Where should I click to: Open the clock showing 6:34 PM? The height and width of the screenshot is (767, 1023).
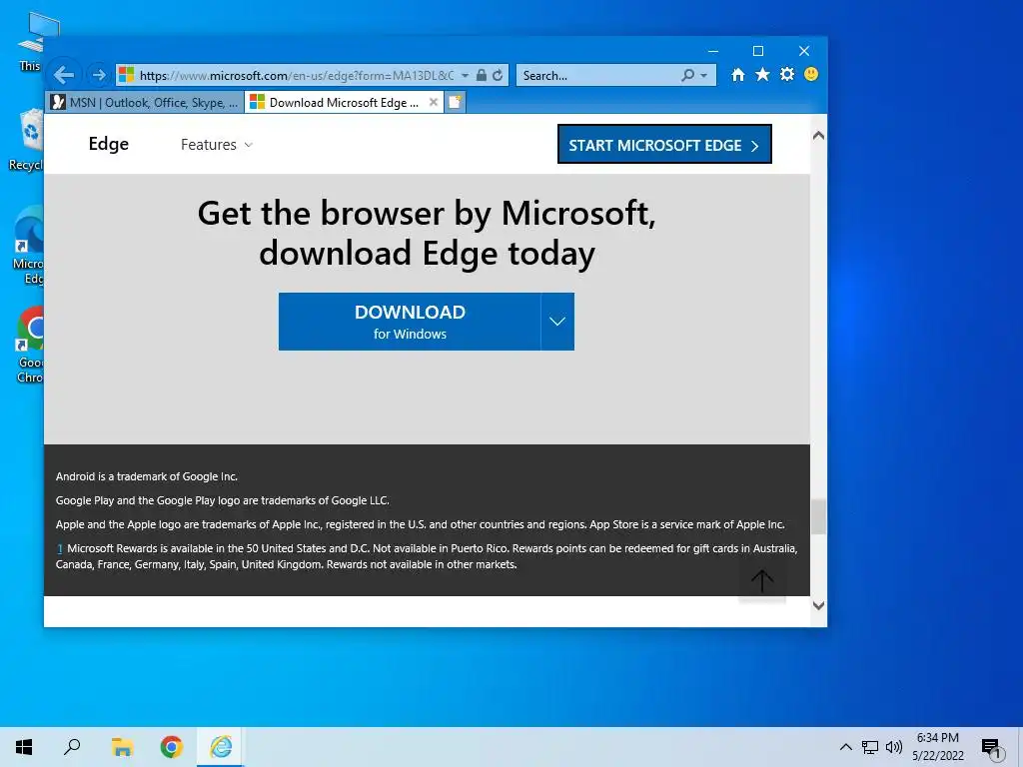pyautogui.click(x=937, y=747)
